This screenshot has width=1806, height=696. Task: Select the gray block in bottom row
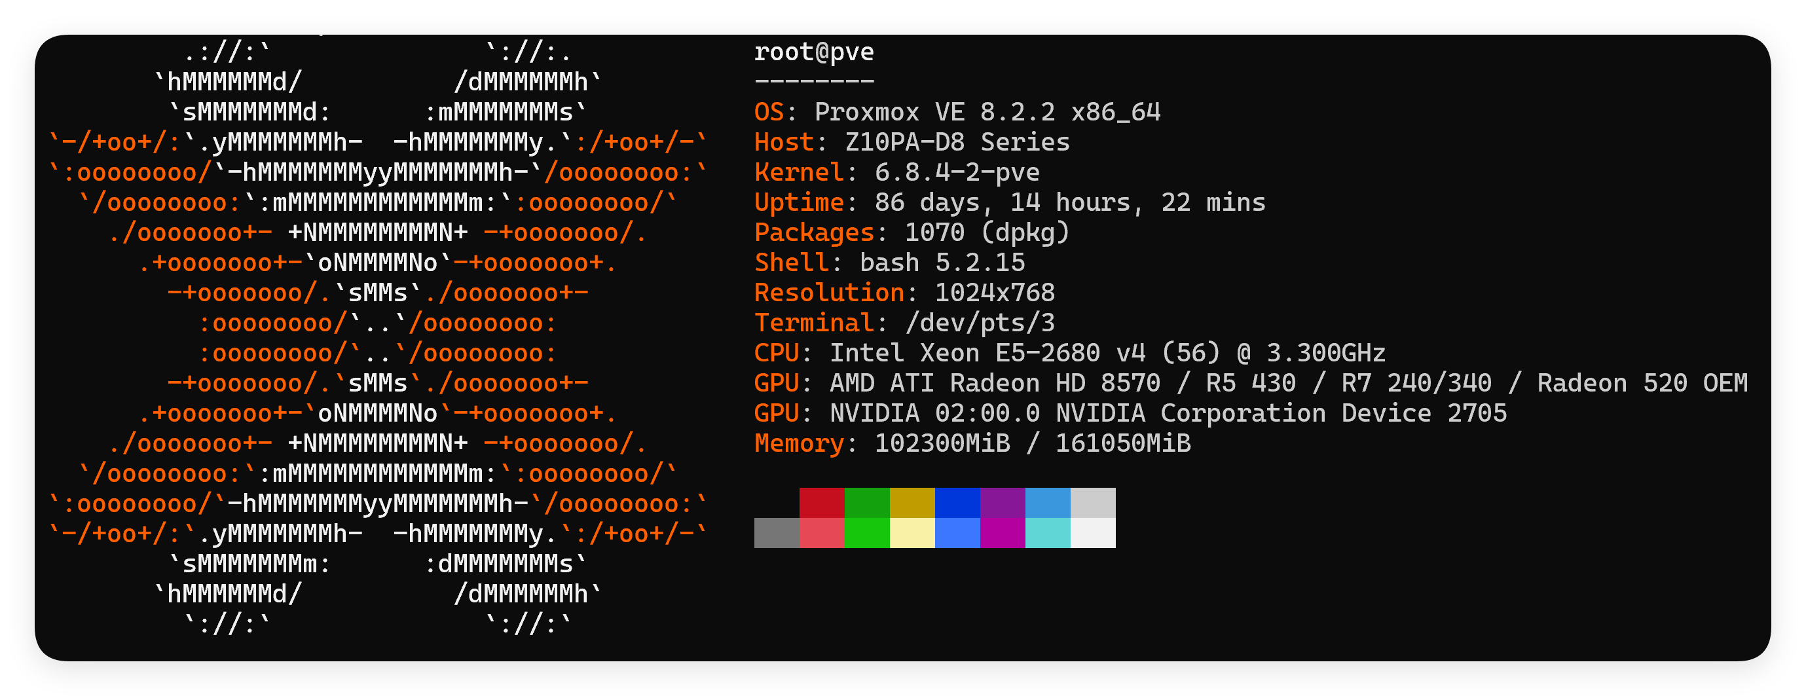776,533
